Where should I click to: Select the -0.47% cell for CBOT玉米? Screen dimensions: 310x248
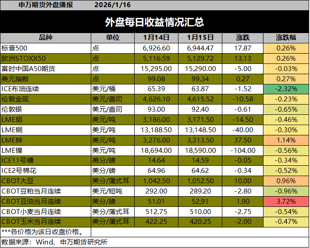(x=286, y=222)
